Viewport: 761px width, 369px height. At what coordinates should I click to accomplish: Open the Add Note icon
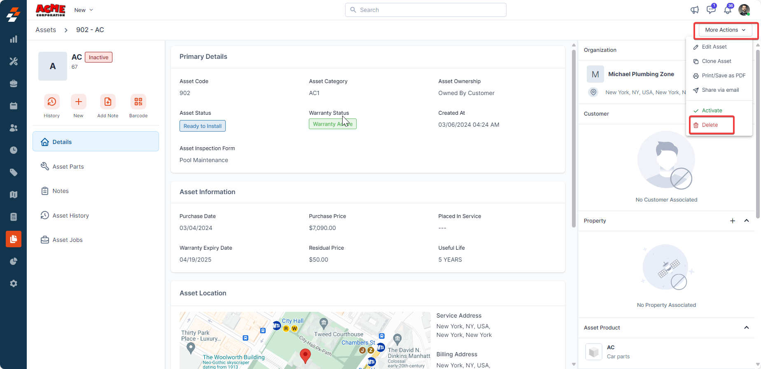[x=107, y=102]
